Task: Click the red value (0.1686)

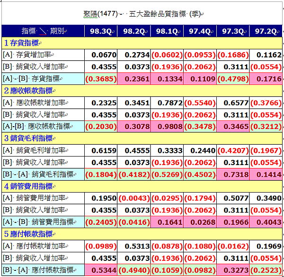Action: (x=233, y=55)
